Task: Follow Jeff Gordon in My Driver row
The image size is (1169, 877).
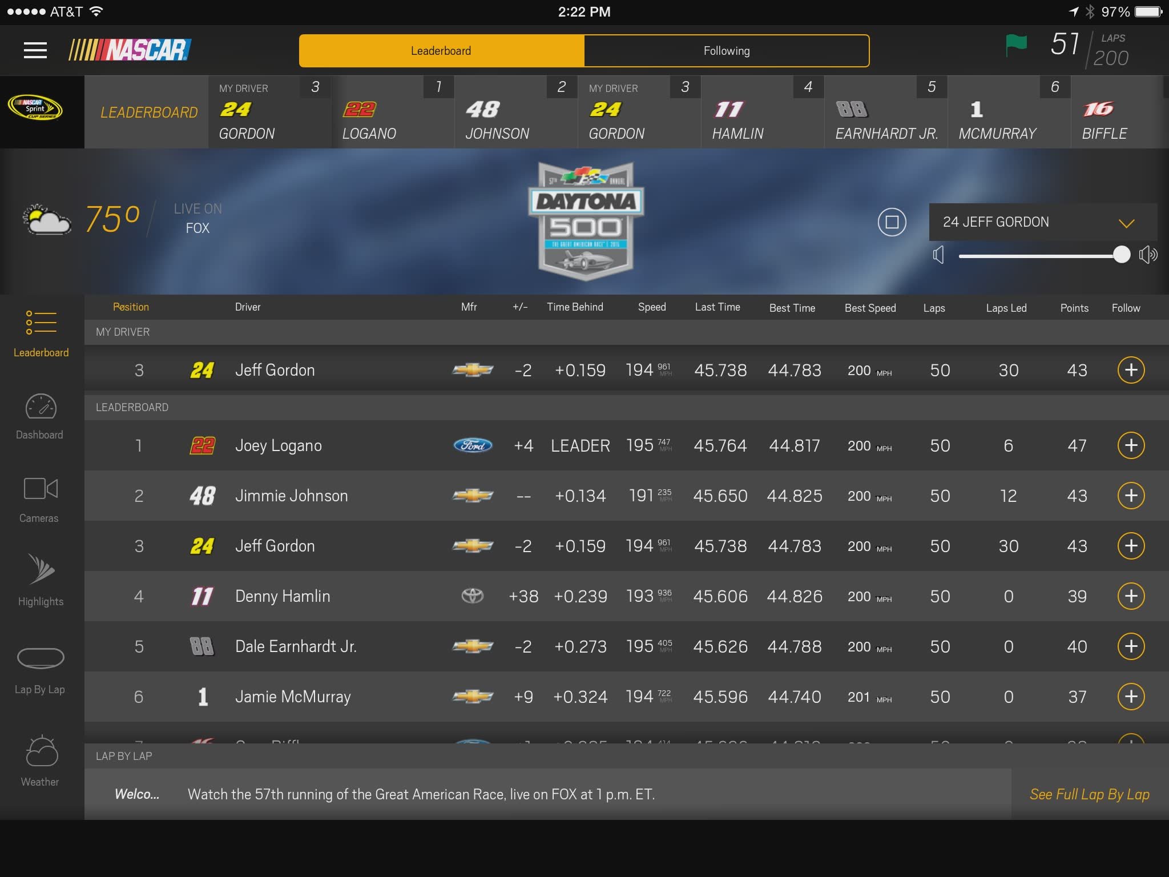Action: pos(1131,370)
